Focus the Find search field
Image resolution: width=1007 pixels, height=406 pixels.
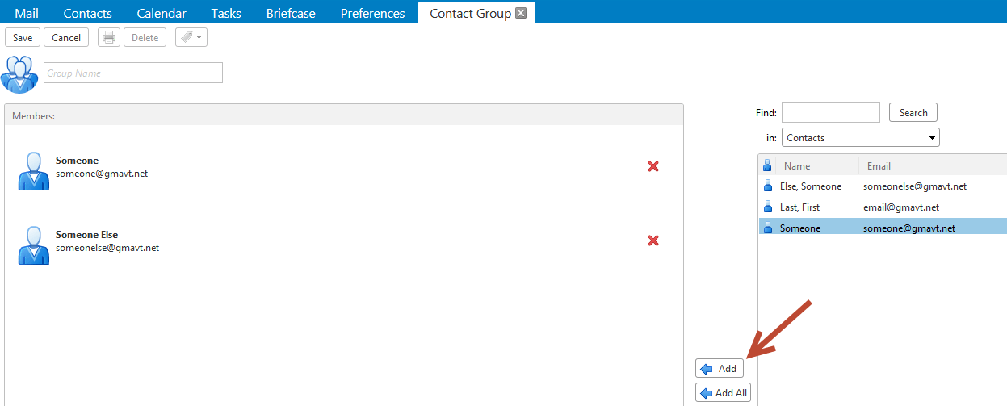coord(831,112)
